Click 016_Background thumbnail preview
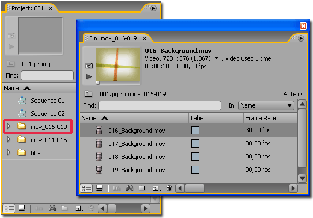 pos(118,64)
